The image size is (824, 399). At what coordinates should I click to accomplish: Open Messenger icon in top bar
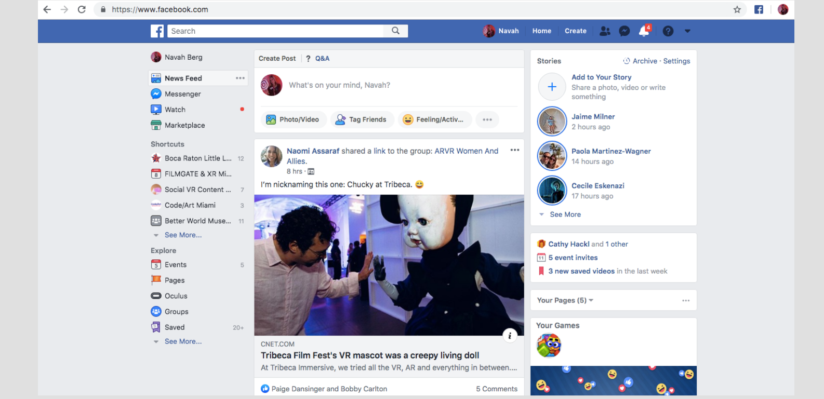(624, 31)
